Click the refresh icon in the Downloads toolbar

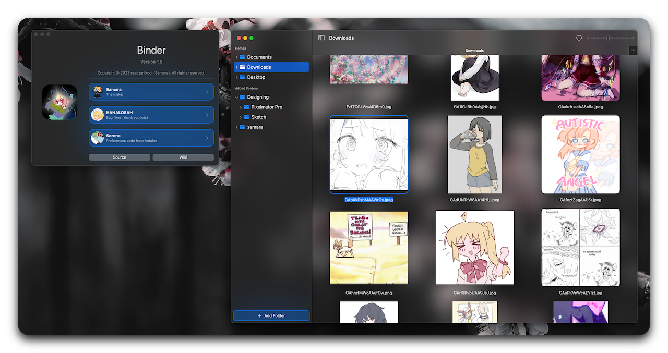click(x=578, y=38)
